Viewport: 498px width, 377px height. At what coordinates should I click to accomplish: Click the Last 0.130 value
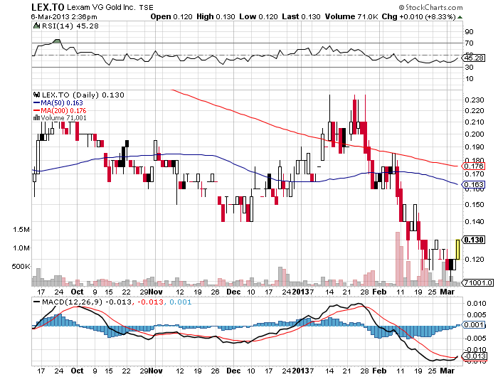(x=301, y=16)
